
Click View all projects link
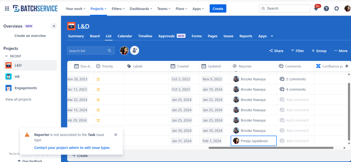point(18,99)
